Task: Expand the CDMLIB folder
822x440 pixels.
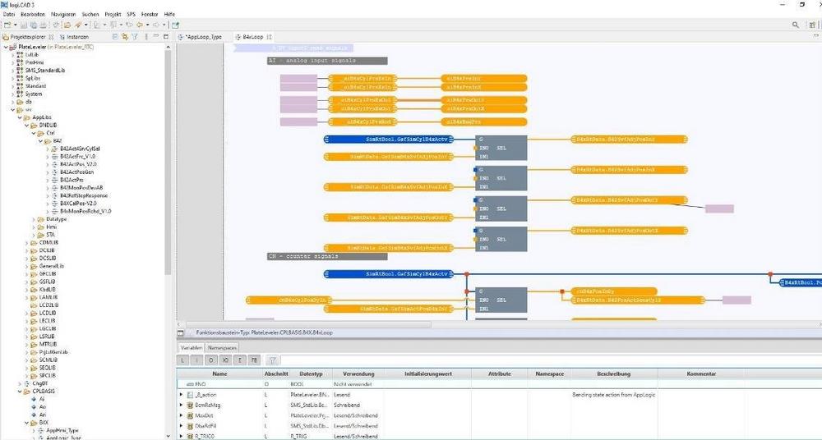Action: pos(27,242)
